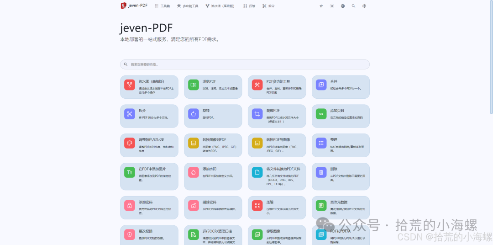Open the 转换图像到PDF card icon
493x245 pixels.
coord(194,143)
